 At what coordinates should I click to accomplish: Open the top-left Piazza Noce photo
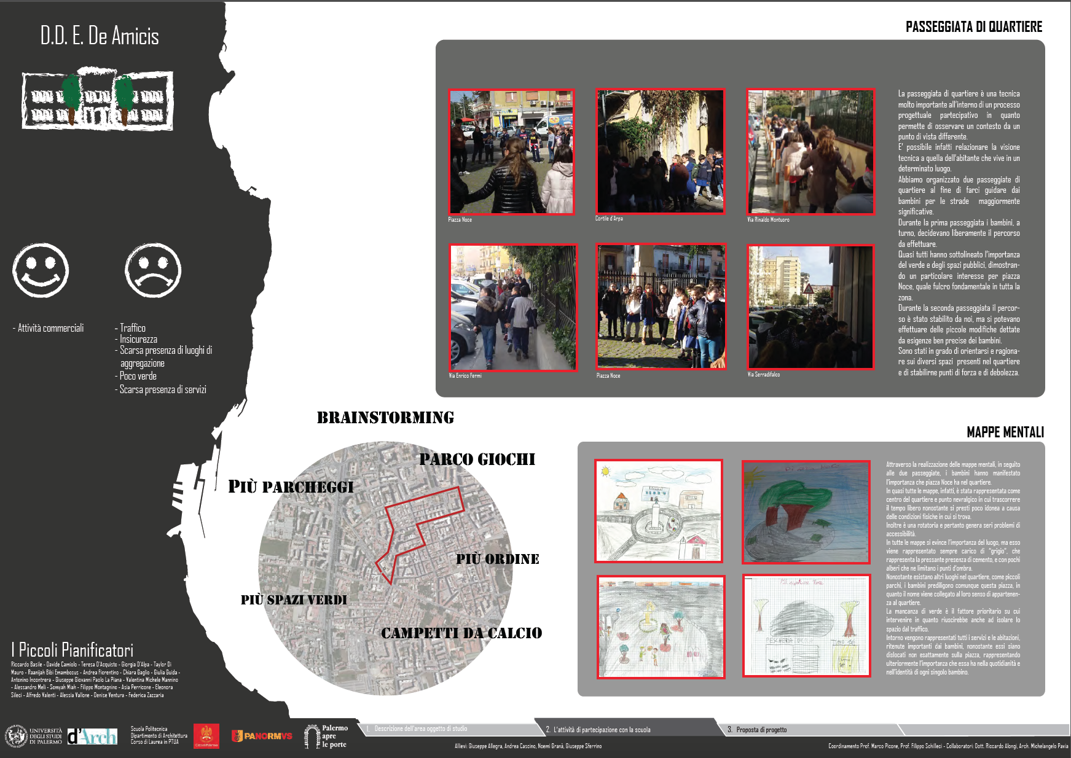[x=511, y=152]
